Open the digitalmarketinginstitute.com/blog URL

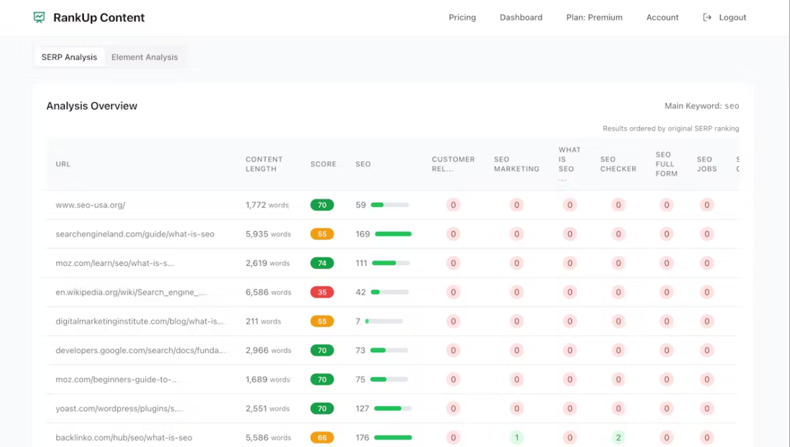tap(140, 321)
